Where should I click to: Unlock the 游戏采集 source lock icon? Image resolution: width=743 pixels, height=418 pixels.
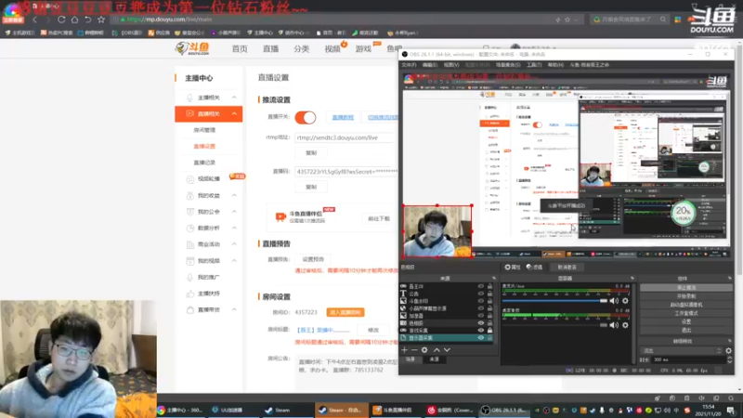(489, 330)
